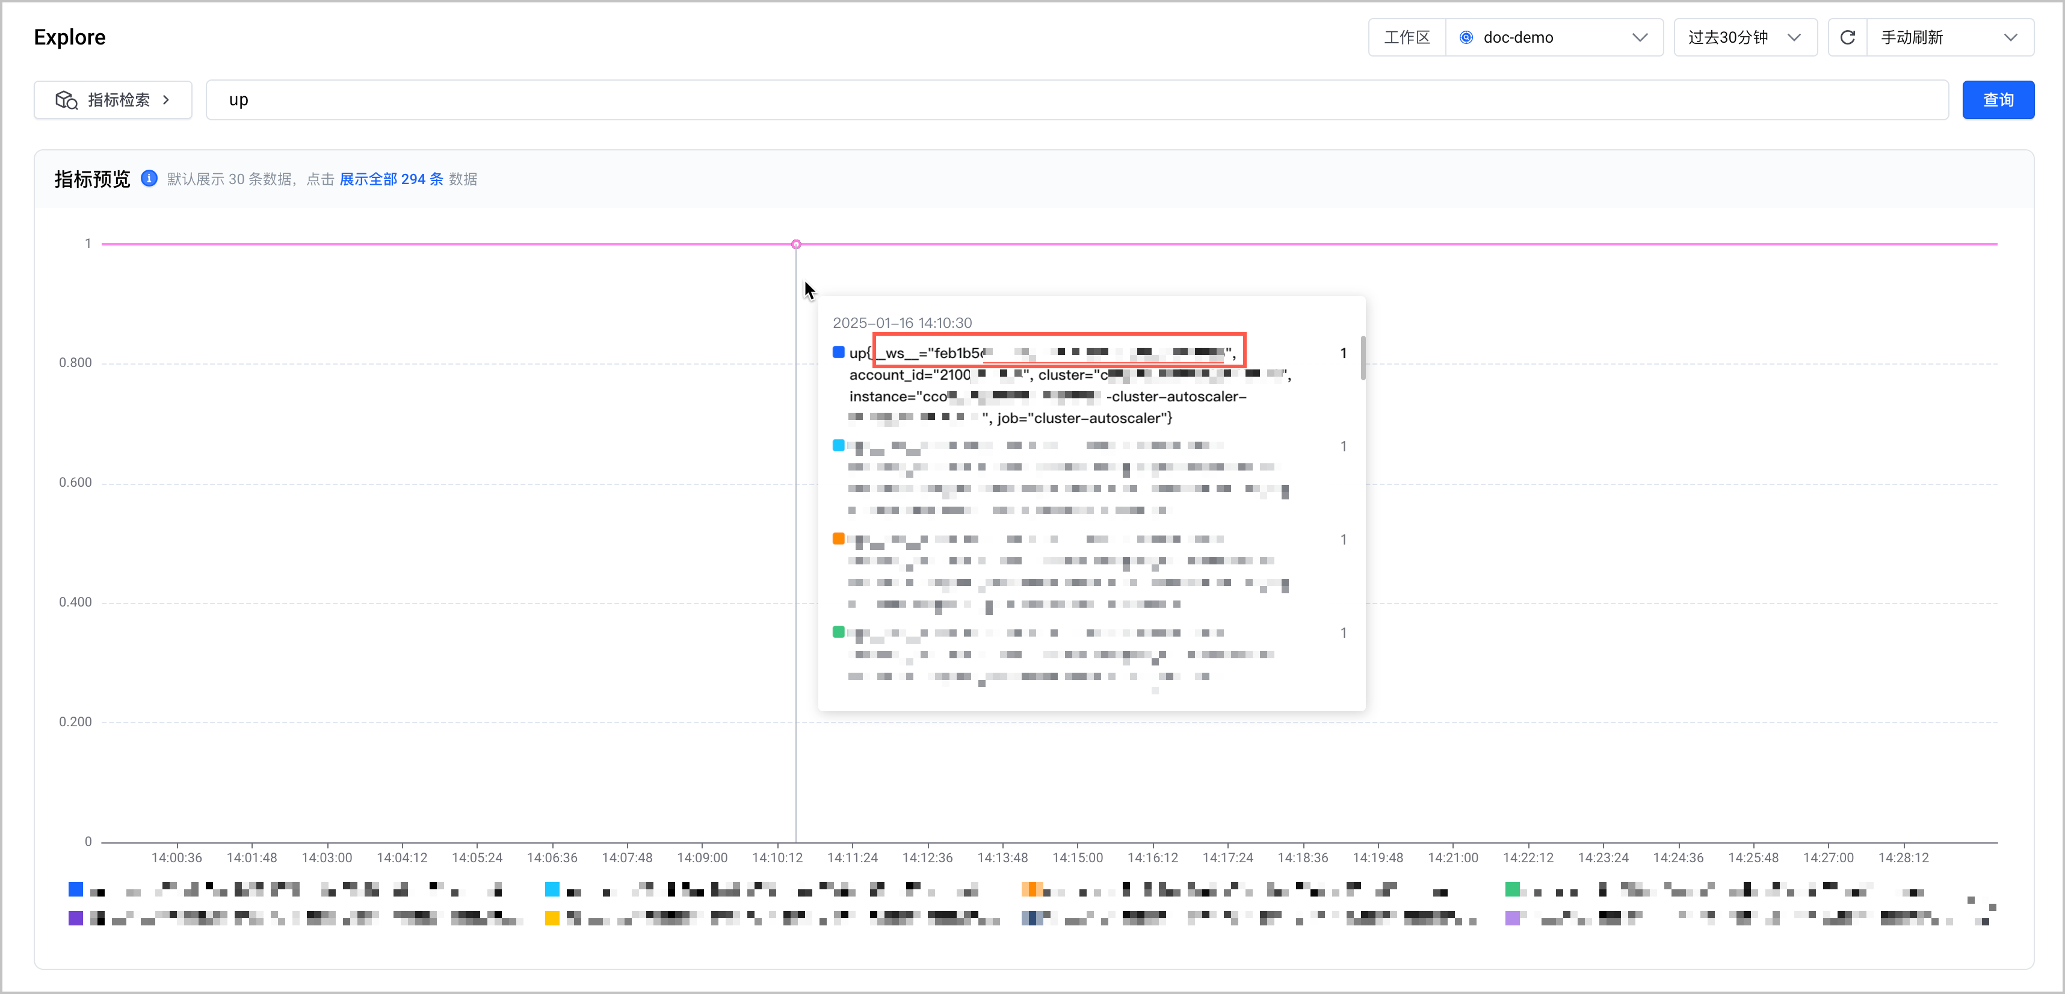Open the 过去30分钟 time range dropdown
2065x994 pixels.
click(x=1745, y=38)
